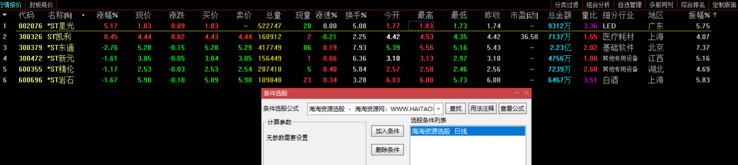
Task: Sort by the 市盈(动) column header
Action: pos(524,15)
